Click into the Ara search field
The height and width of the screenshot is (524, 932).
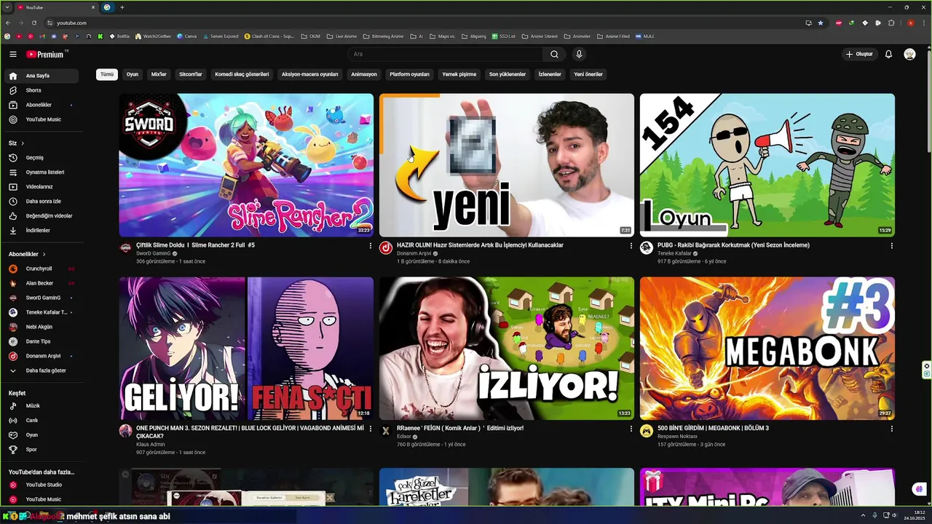[446, 54]
